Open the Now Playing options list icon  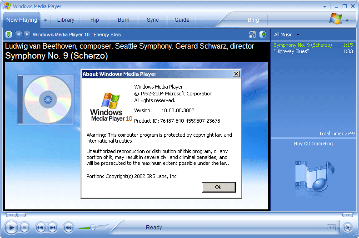9,35
